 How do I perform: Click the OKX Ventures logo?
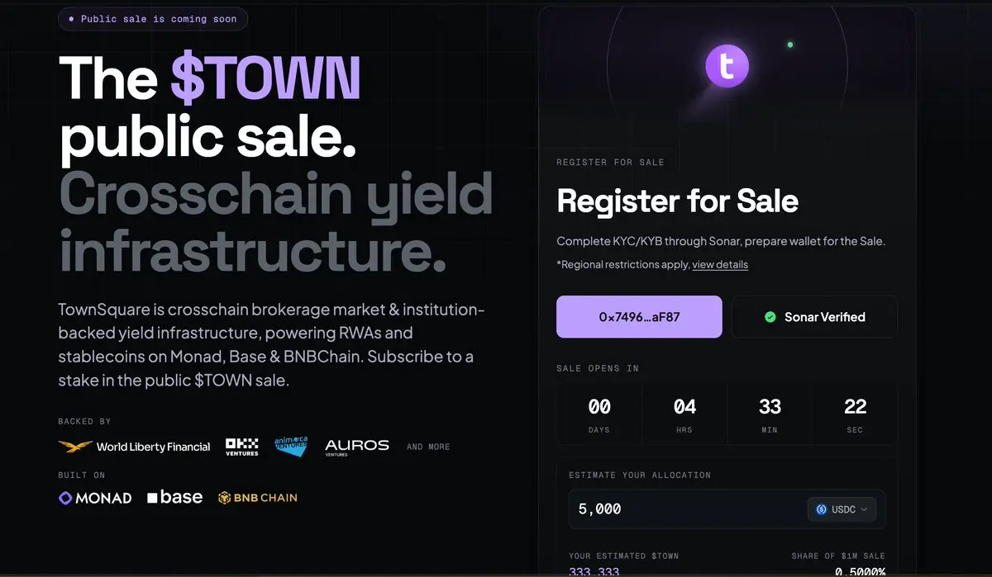coord(241,447)
